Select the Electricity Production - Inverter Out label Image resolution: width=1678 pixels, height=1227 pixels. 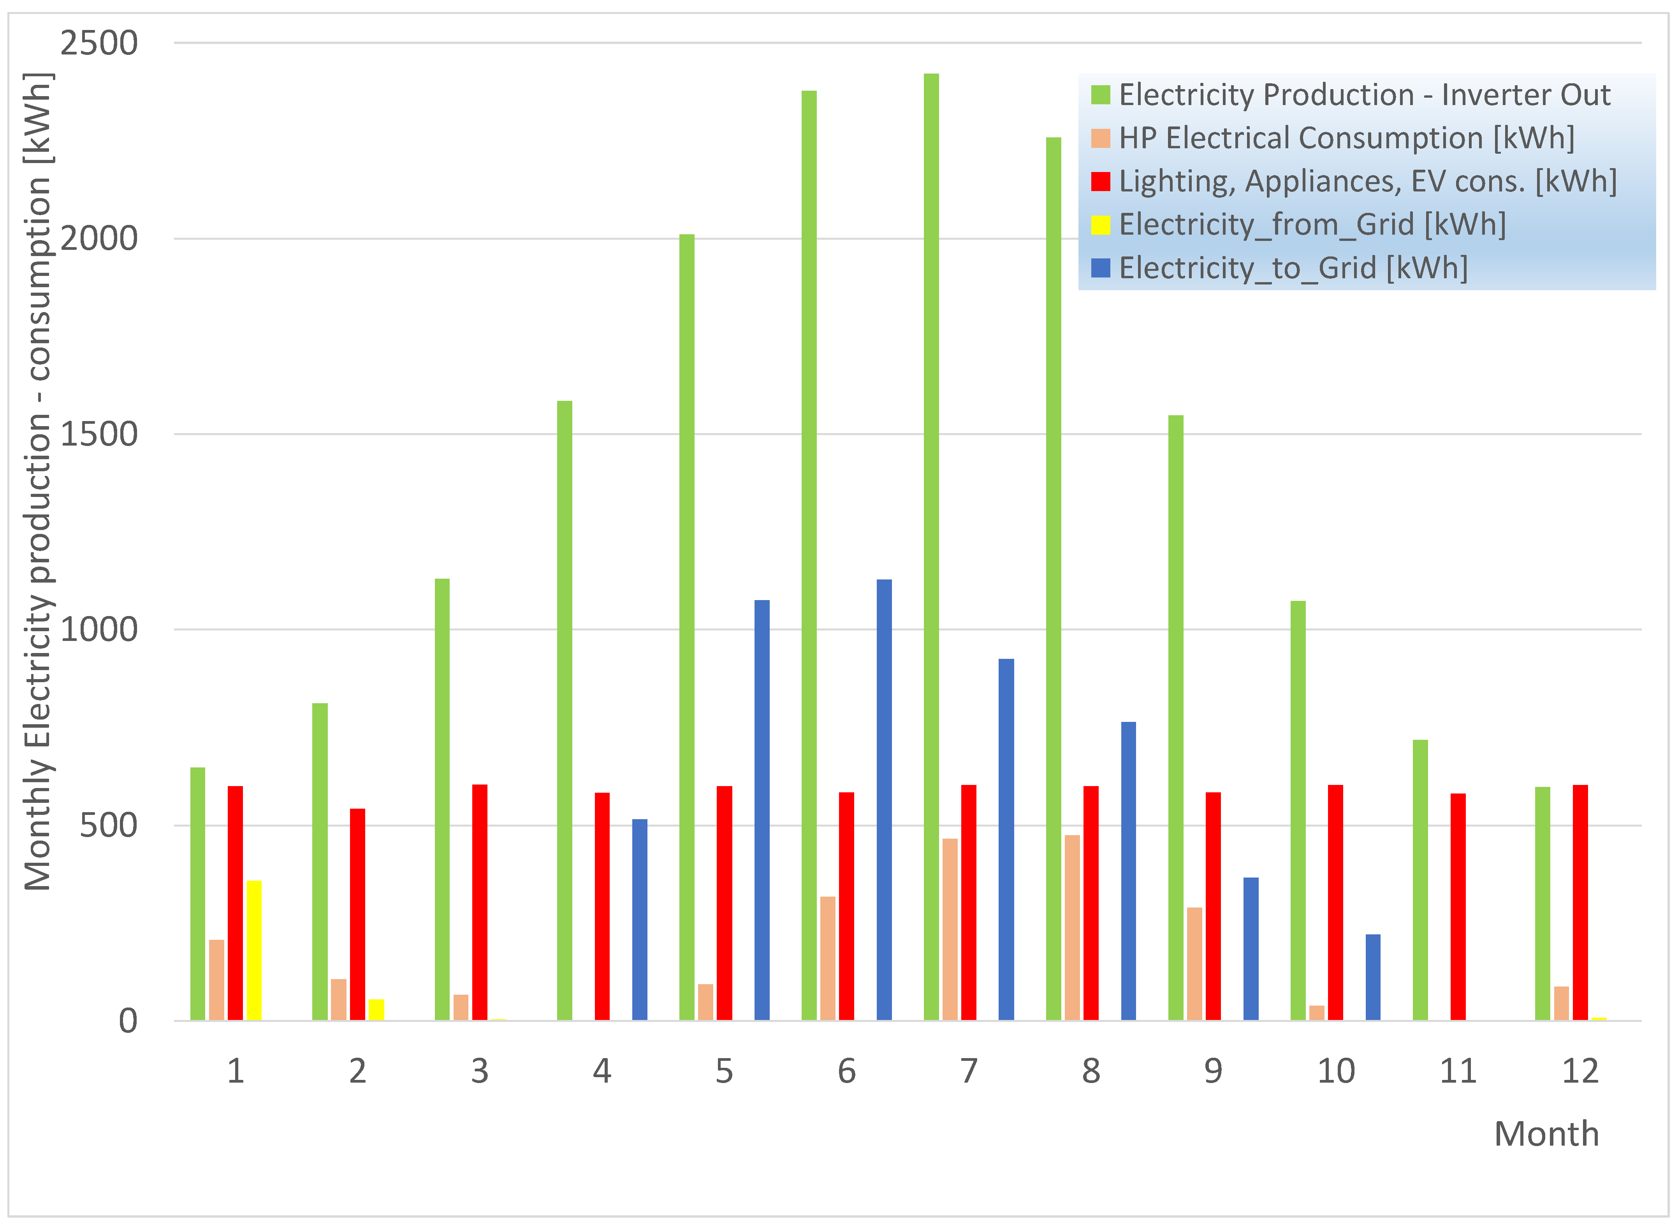[1364, 95]
